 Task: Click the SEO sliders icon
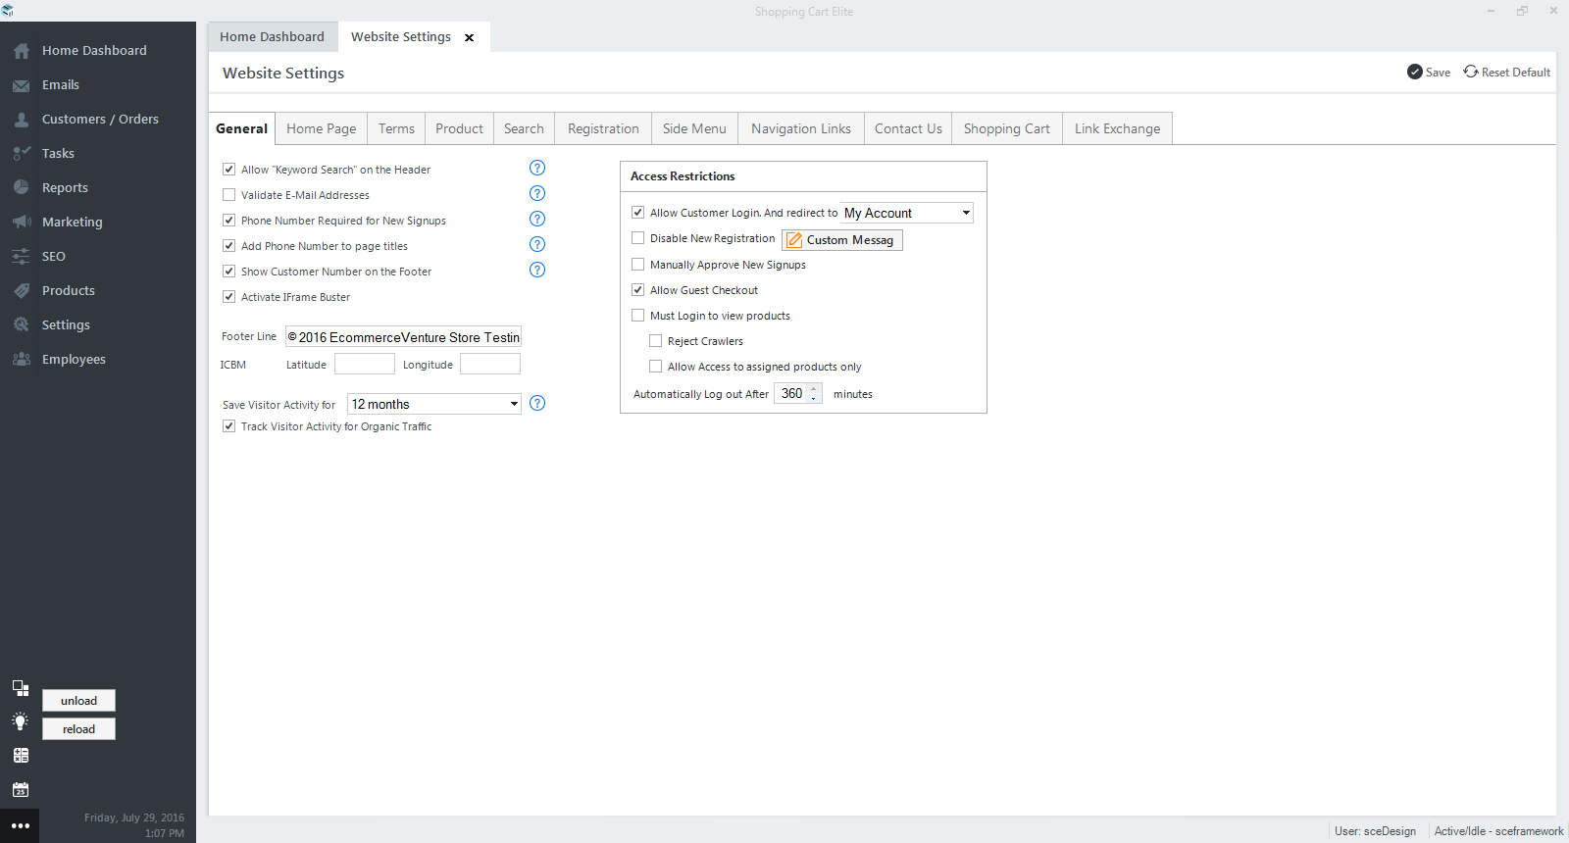(x=22, y=256)
